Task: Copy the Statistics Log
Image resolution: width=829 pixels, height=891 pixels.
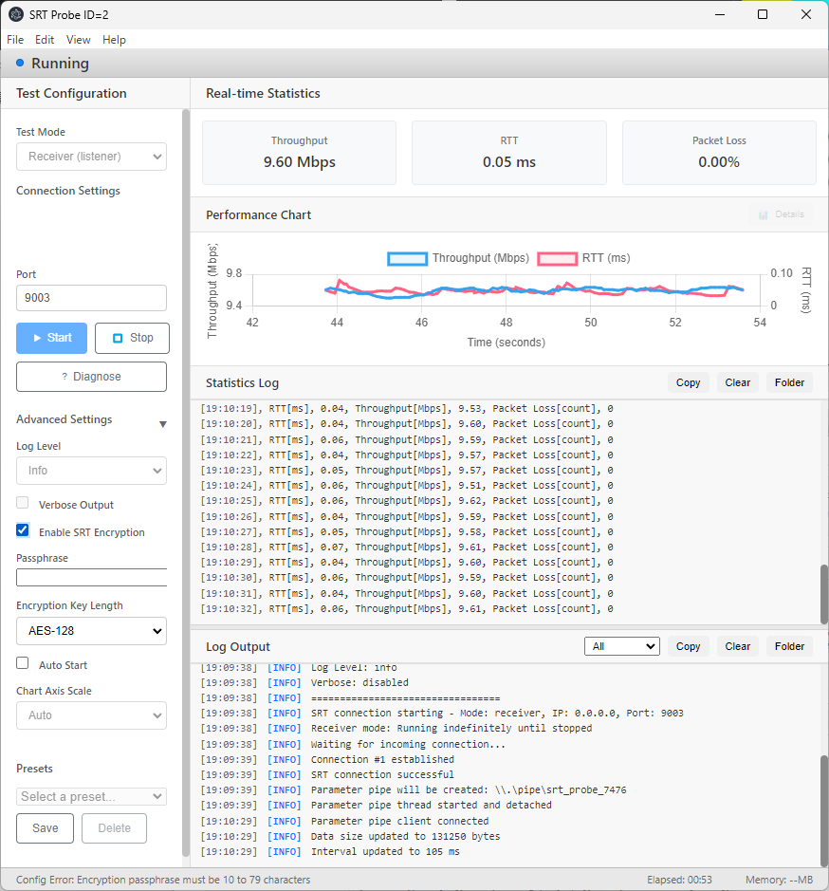Action: pos(688,382)
